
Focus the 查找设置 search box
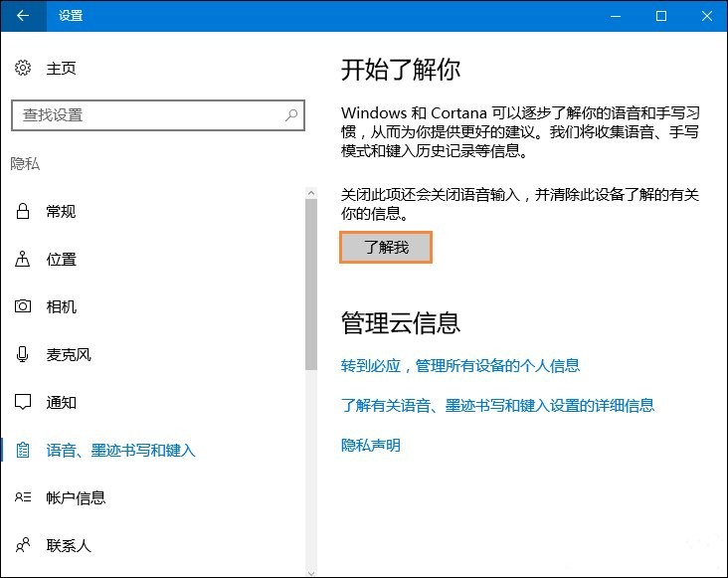149,115
